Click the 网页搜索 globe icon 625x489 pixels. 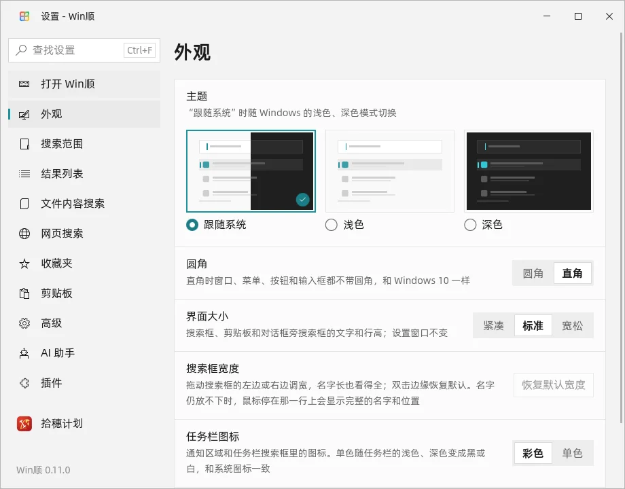pos(24,234)
